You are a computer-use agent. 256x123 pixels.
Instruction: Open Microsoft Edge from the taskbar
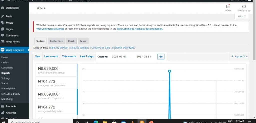click(96, 122)
